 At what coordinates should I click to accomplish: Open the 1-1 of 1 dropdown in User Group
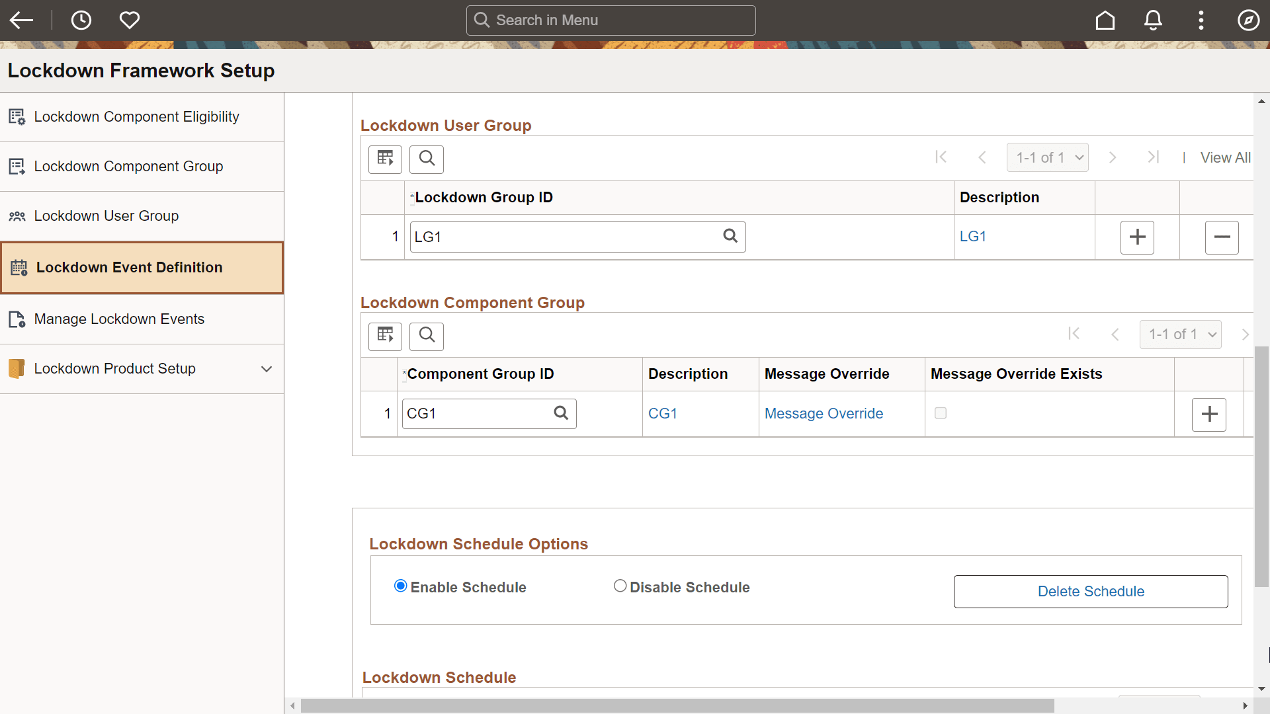[x=1048, y=158]
